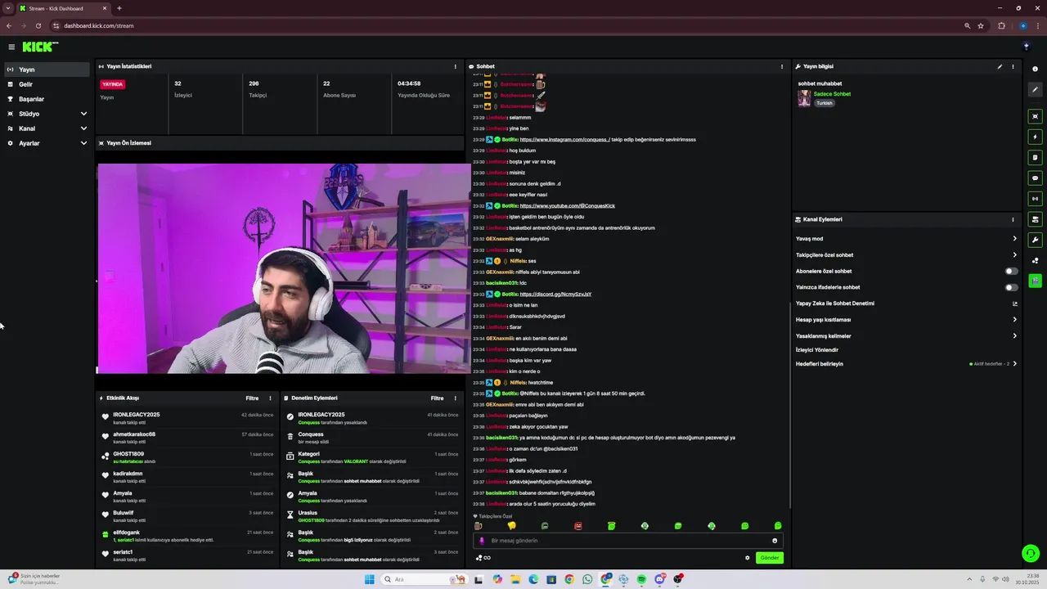Click İzleyici Yönlendir action
The height and width of the screenshot is (589, 1047).
[817, 350]
